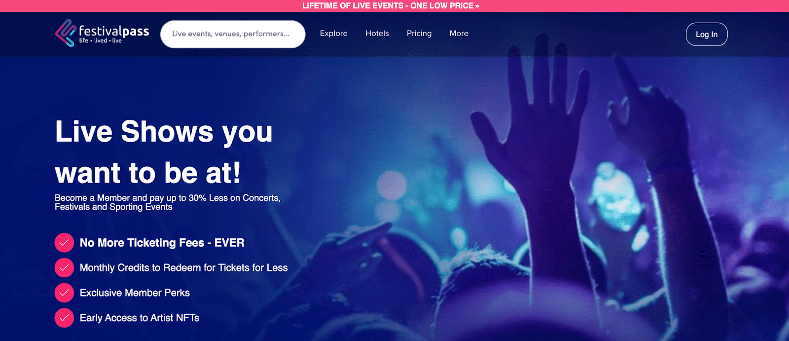This screenshot has width=789, height=341.
Task: Open the Explore menu item
Action: click(334, 34)
